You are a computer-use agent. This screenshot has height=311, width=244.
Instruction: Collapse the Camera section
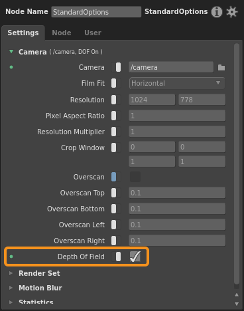coord(11,52)
